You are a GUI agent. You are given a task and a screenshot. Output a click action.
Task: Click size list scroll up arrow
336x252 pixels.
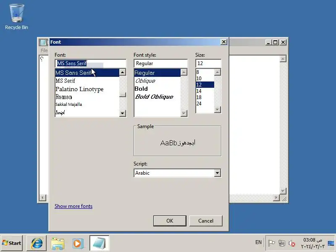[x=218, y=72]
